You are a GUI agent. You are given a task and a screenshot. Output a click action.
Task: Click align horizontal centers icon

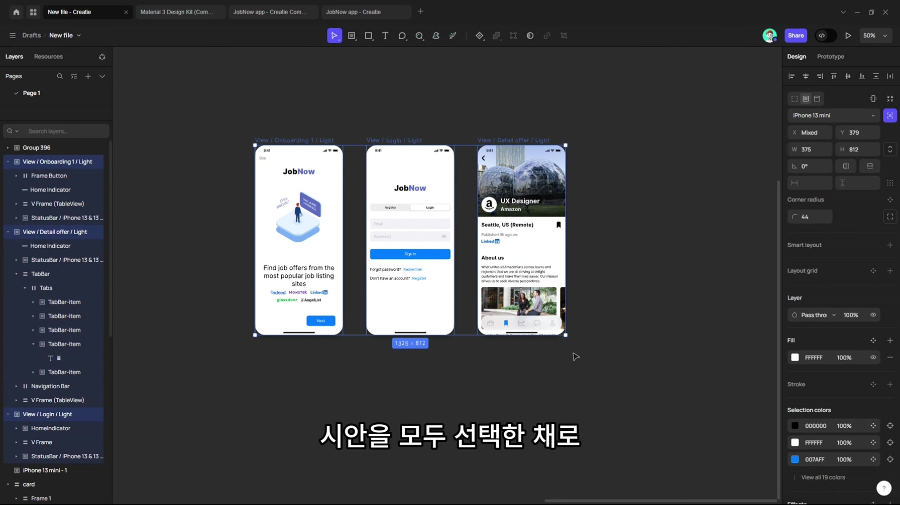(x=806, y=76)
